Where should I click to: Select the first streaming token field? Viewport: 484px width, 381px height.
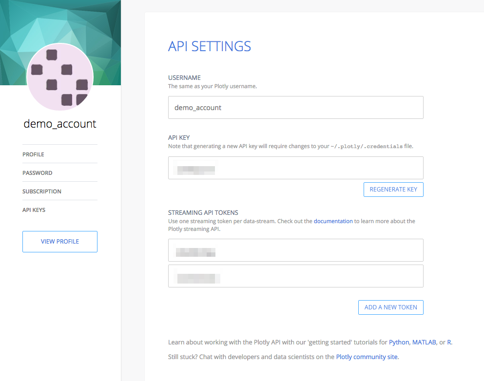coord(296,250)
